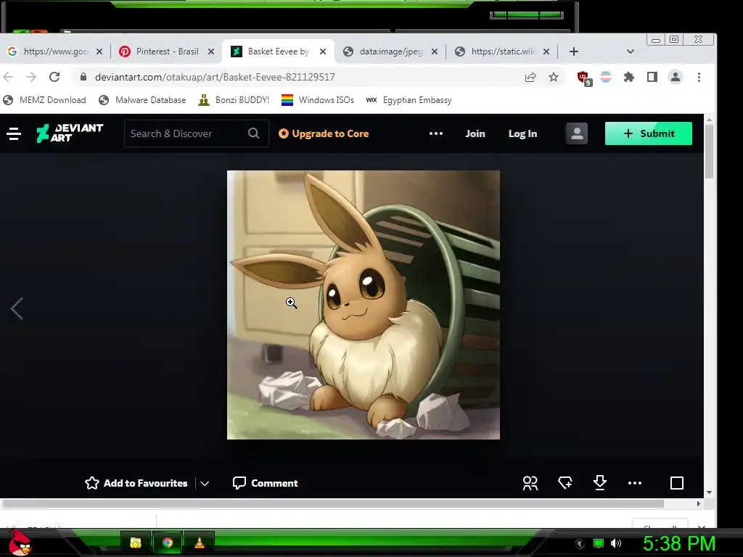
Task: Open the striped flag extension icon
Action: tap(606, 77)
